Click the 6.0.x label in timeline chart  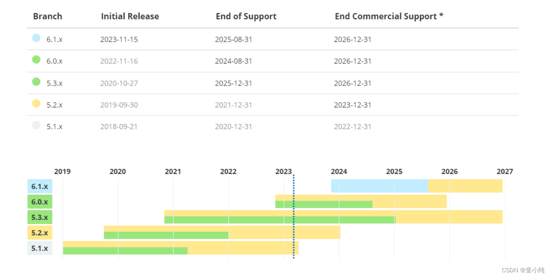pos(40,202)
